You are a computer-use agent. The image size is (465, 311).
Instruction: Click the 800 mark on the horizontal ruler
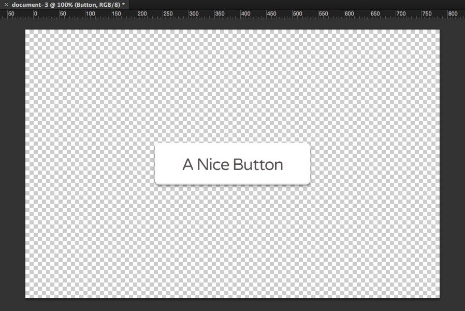click(x=451, y=14)
